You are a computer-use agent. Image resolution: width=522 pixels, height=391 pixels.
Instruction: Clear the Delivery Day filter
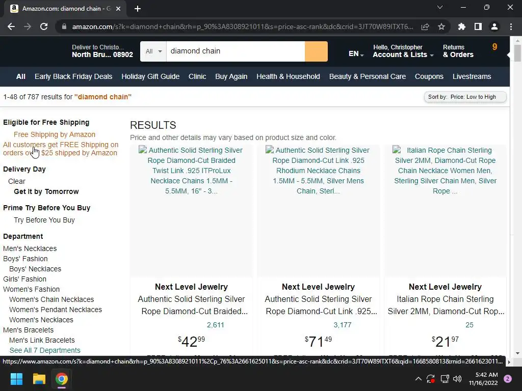17,181
